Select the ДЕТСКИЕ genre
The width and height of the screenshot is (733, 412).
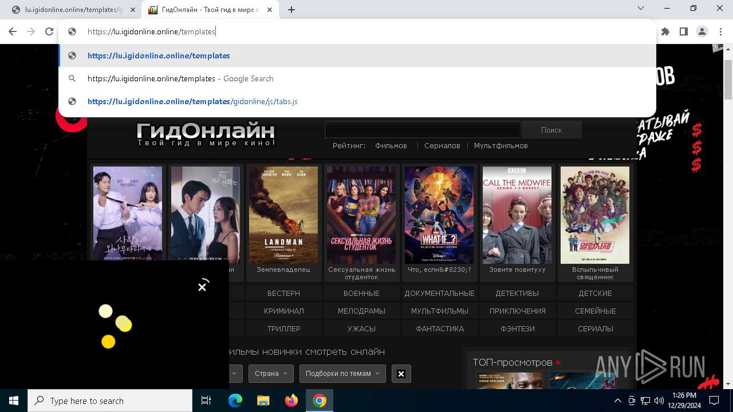(x=595, y=293)
